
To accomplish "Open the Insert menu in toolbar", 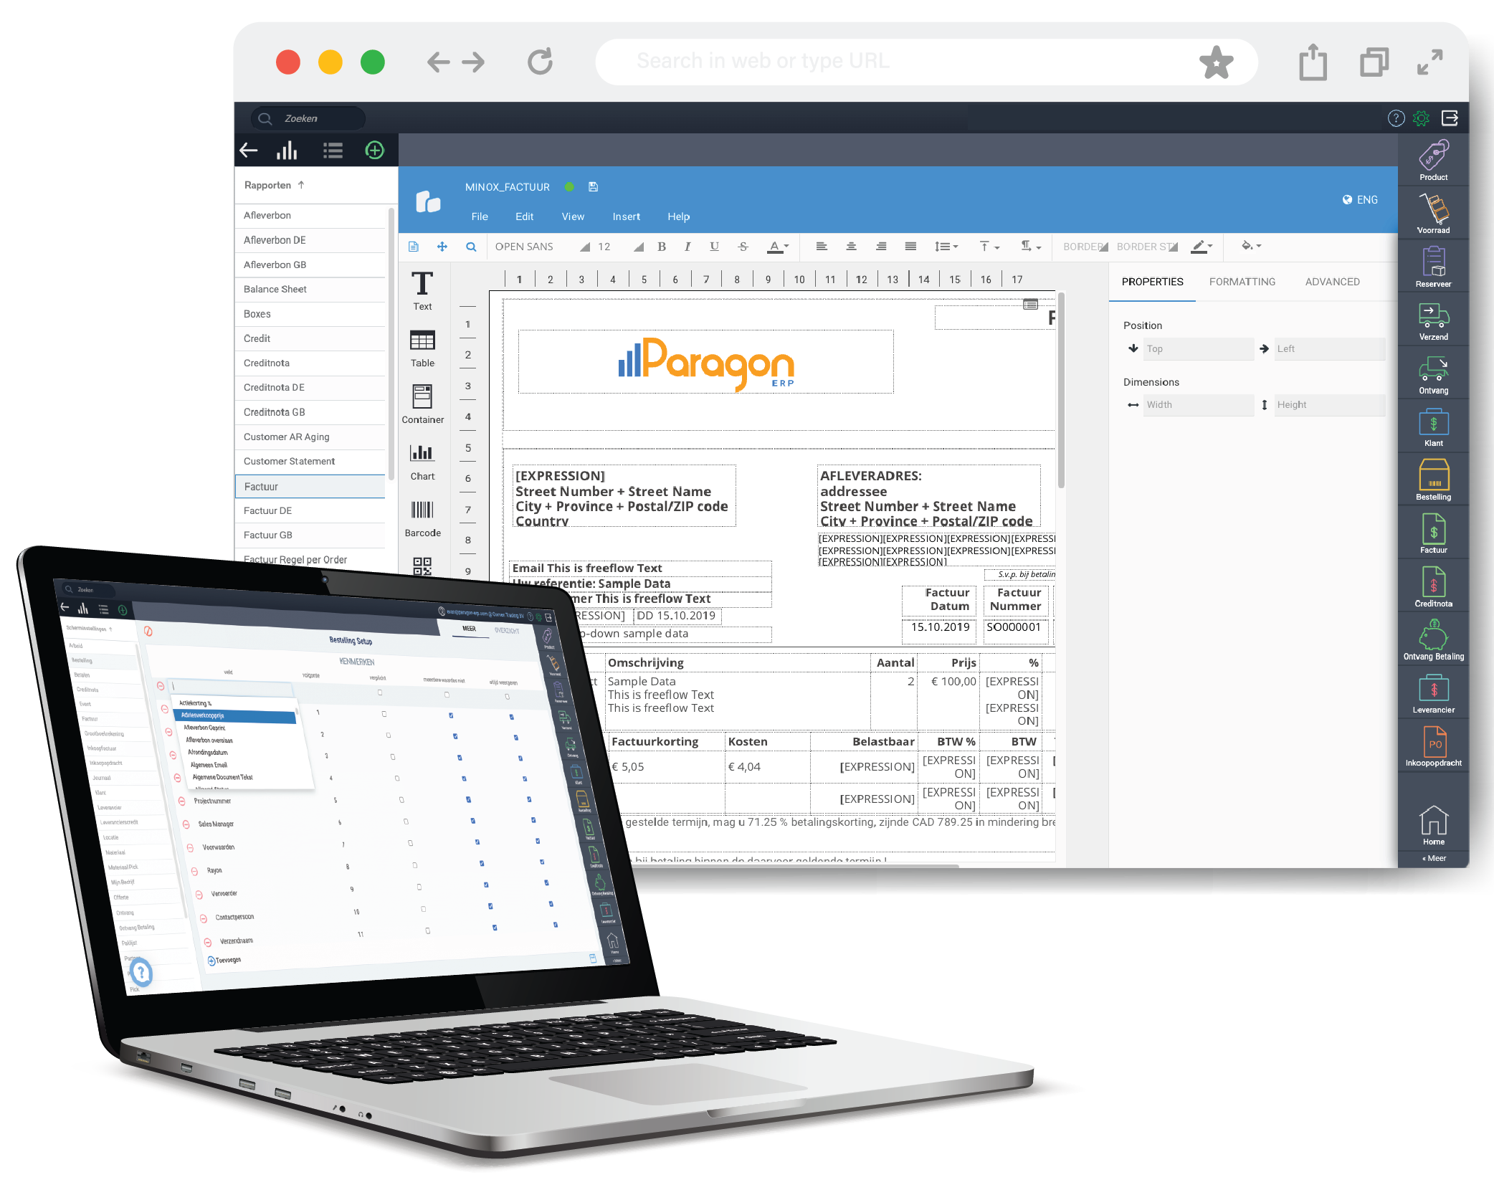I will (x=623, y=217).
